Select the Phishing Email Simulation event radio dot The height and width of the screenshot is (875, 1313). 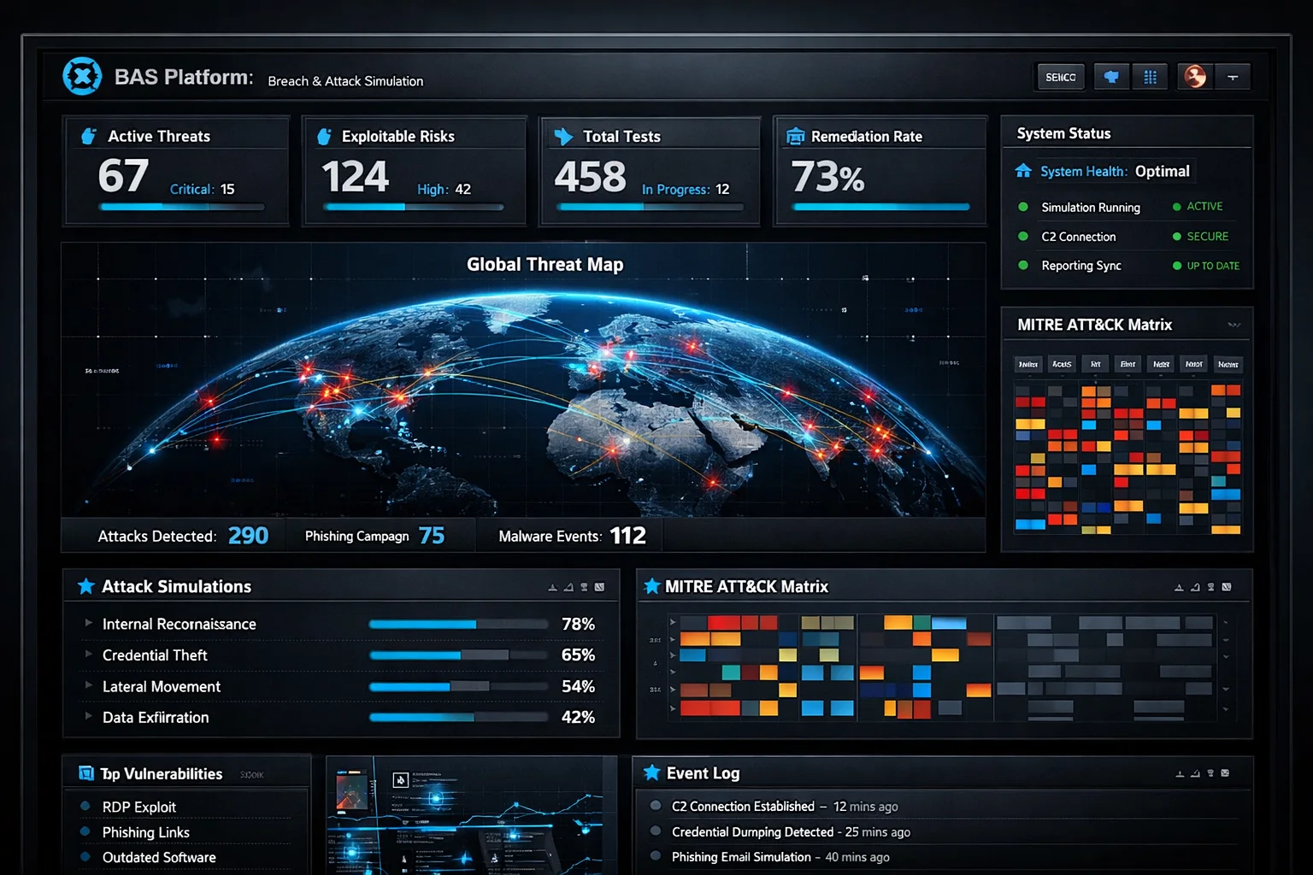click(x=656, y=855)
